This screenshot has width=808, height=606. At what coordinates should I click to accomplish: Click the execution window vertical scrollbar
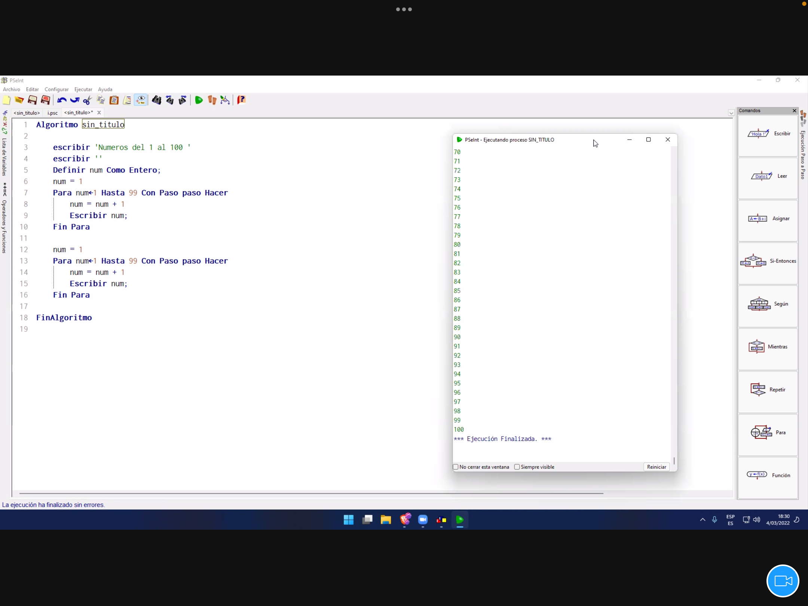[x=674, y=460]
